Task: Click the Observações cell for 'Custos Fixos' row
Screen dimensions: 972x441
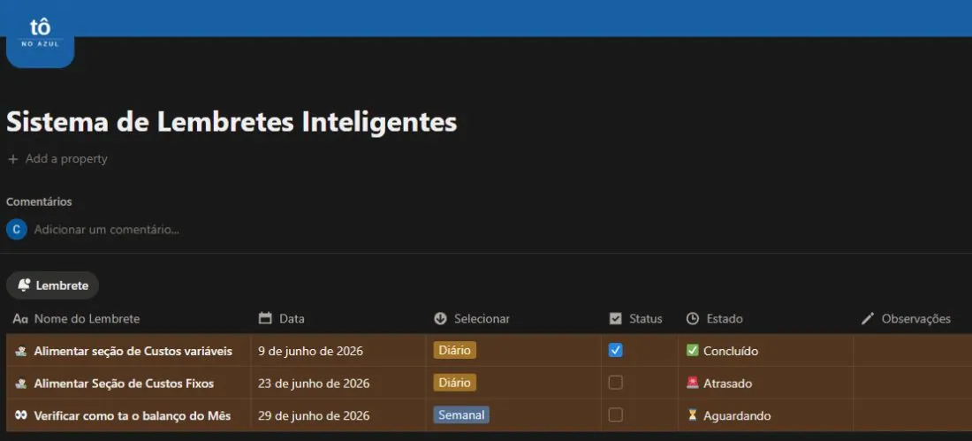Action: 913,384
